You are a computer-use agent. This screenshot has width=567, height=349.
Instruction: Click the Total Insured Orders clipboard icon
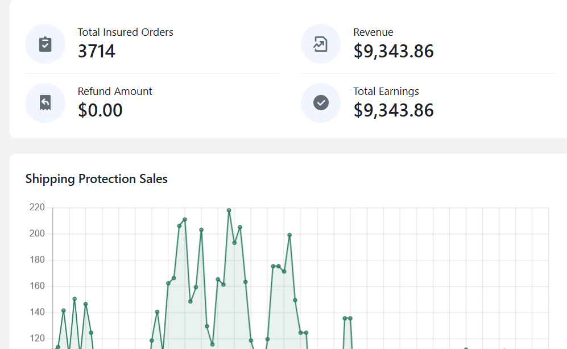(x=45, y=44)
